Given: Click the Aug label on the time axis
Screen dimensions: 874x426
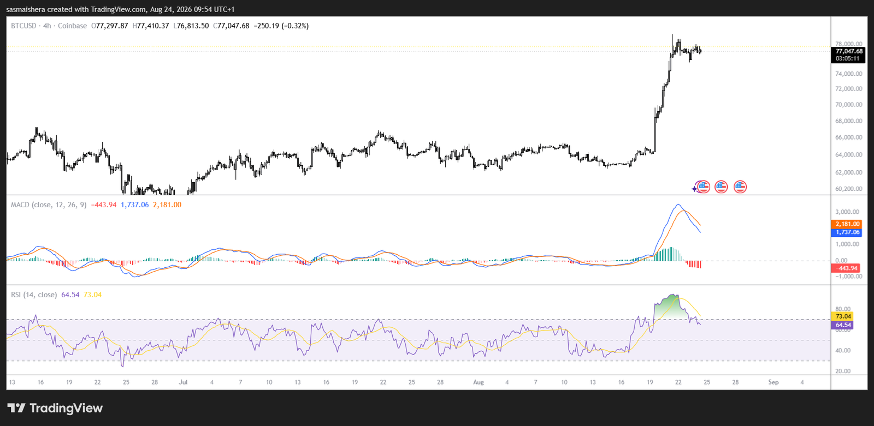Looking at the screenshot, I should pyautogui.click(x=479, y=382).
